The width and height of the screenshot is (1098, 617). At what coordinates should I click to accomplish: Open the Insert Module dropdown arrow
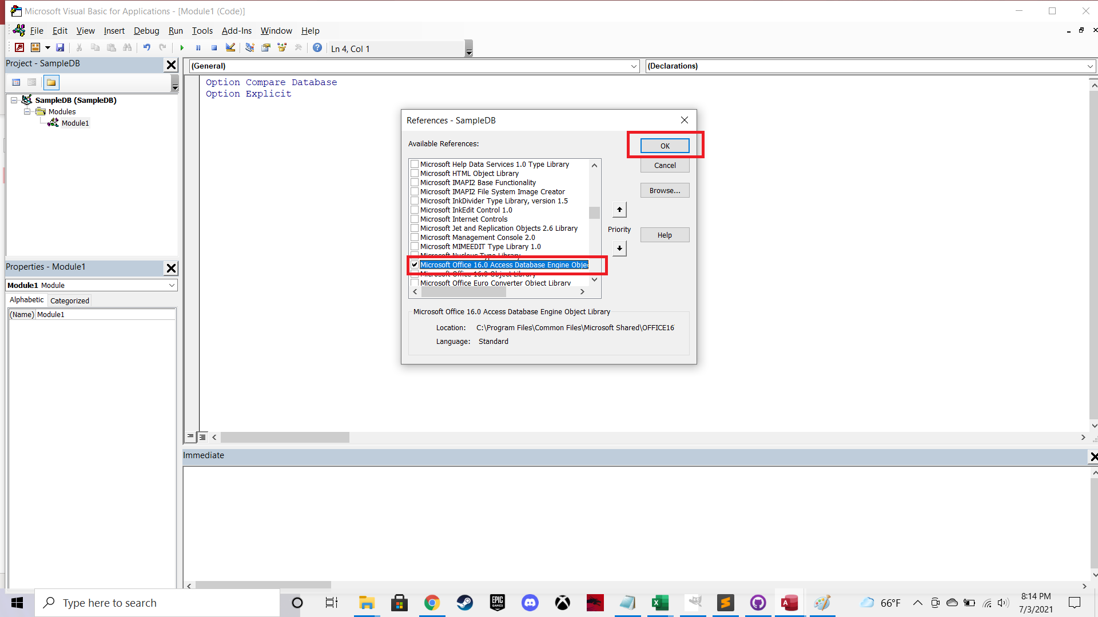tap(47, 48)
